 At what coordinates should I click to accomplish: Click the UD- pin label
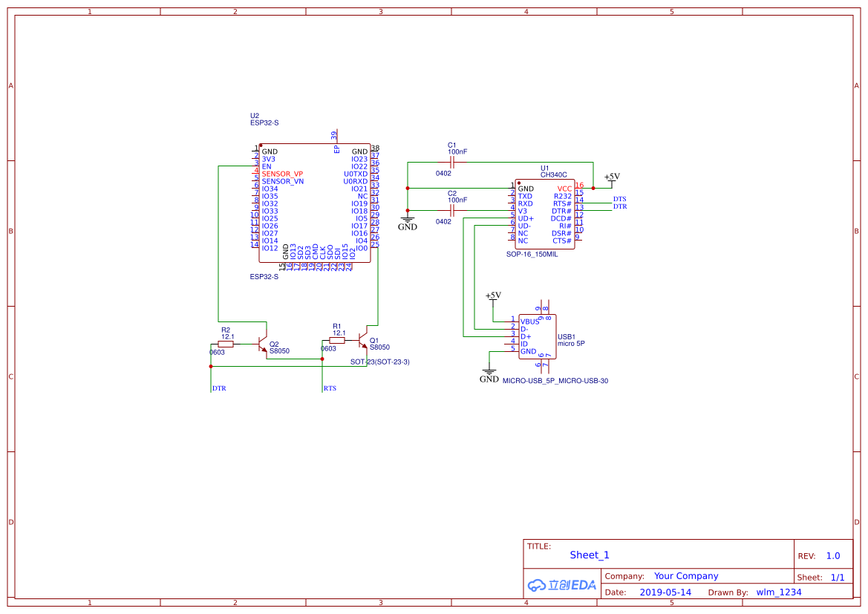tap(525, 226)
